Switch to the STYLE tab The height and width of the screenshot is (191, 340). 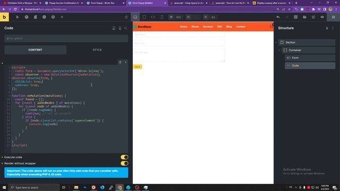click(x=97, y=50)
